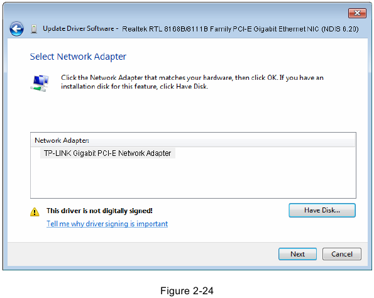Click the instruction line about installation disk
The image size is (374, 298).
(135, 86)
